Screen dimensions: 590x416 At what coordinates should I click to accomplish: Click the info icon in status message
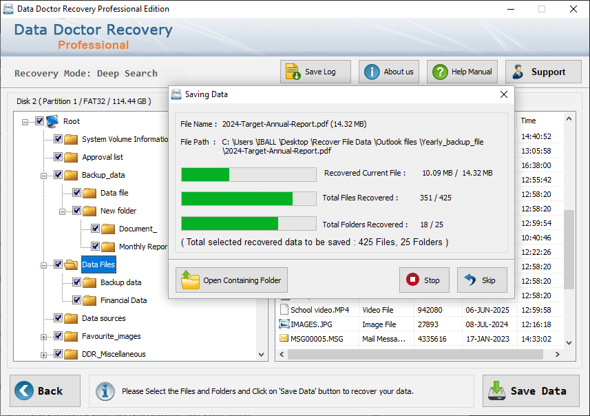(105, 391)
